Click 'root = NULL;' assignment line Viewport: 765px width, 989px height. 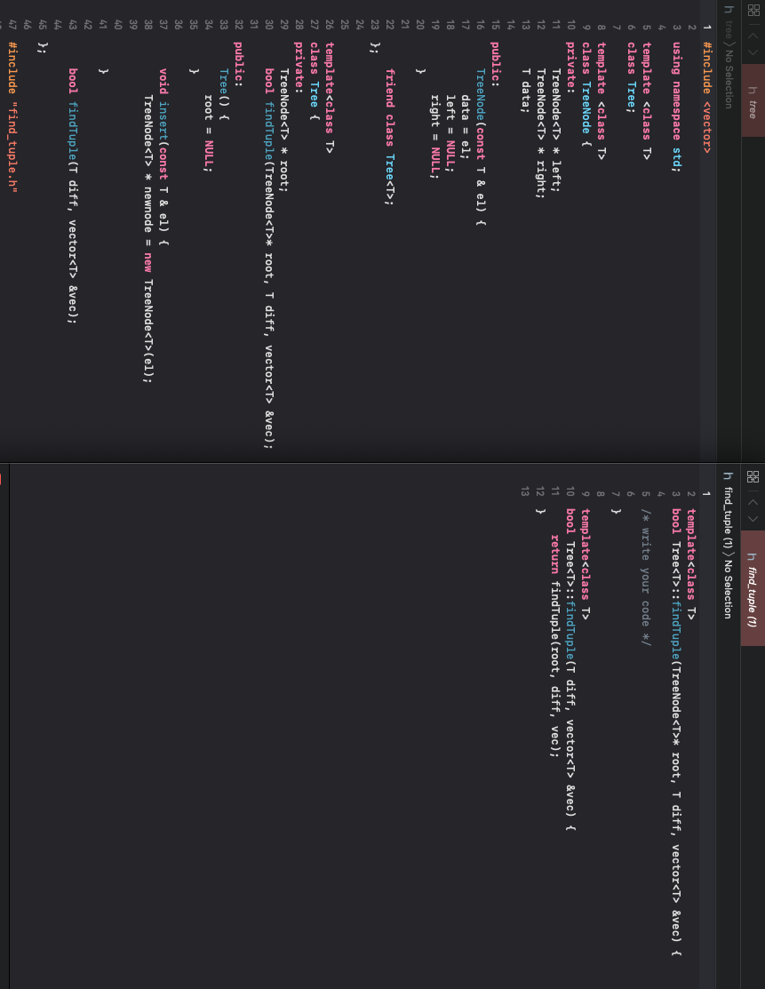(208, 133)
